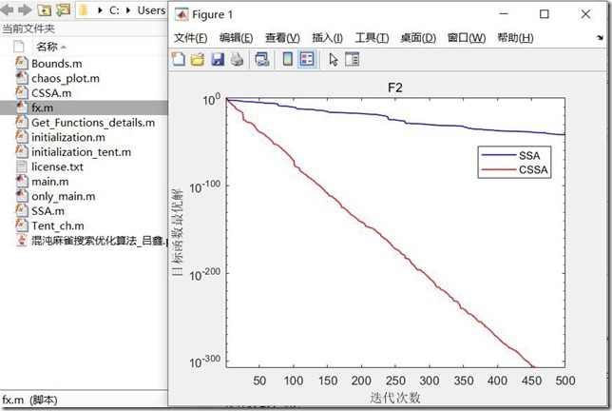
Task: Click the file icon of CSSA.m
Action: coord(22,92)
